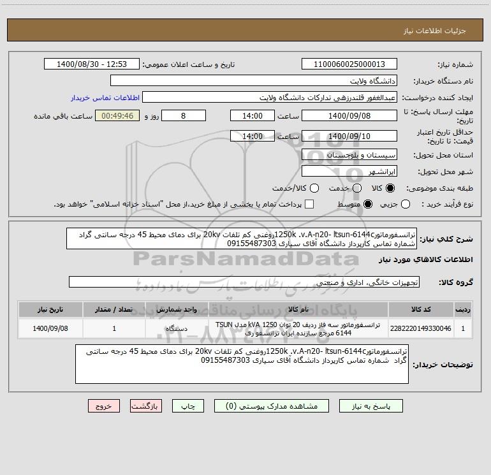Select the متوسط purchase type radio

click(368, 204)
